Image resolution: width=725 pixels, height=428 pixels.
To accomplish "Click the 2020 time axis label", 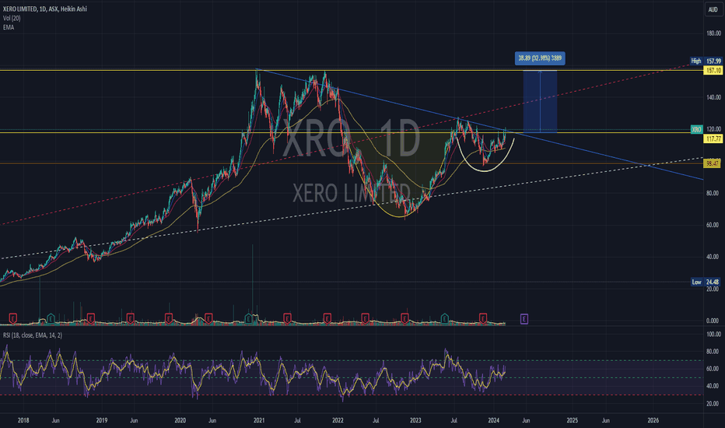I will click(x=180, y=420).
